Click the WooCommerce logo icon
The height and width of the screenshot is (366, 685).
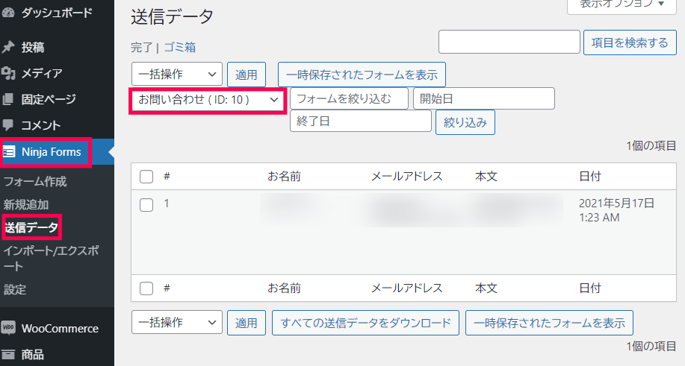[x=9, y=328]
